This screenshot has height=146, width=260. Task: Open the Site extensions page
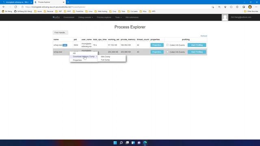tap(132, 17)
